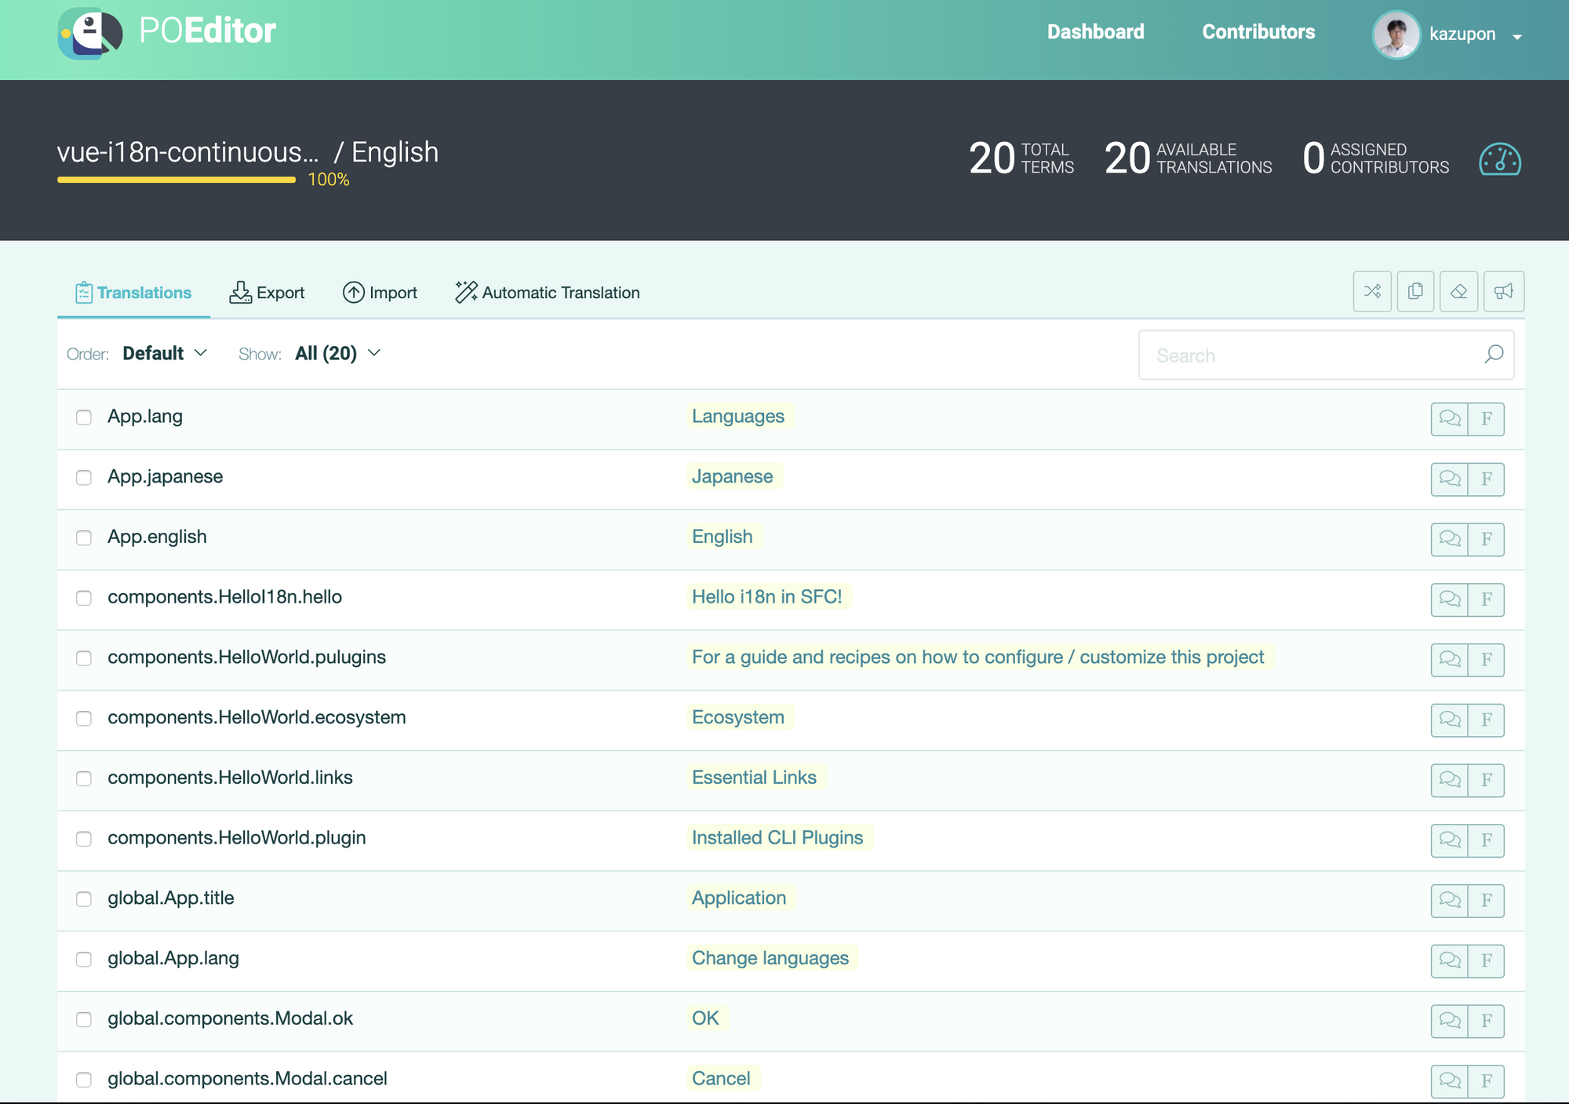
Task: Expand the Order Default dropdown
Action: (165, 354)
